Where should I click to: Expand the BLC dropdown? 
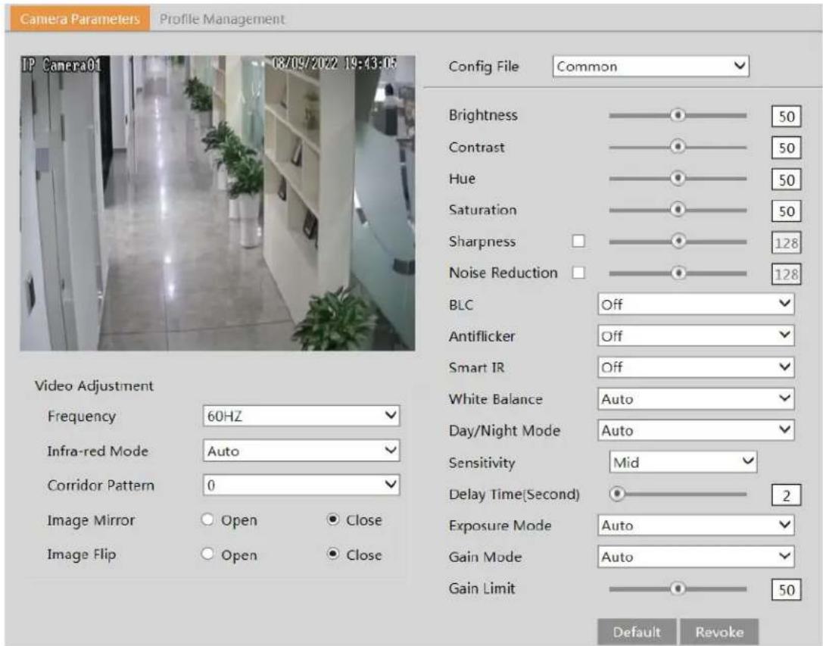696,304
